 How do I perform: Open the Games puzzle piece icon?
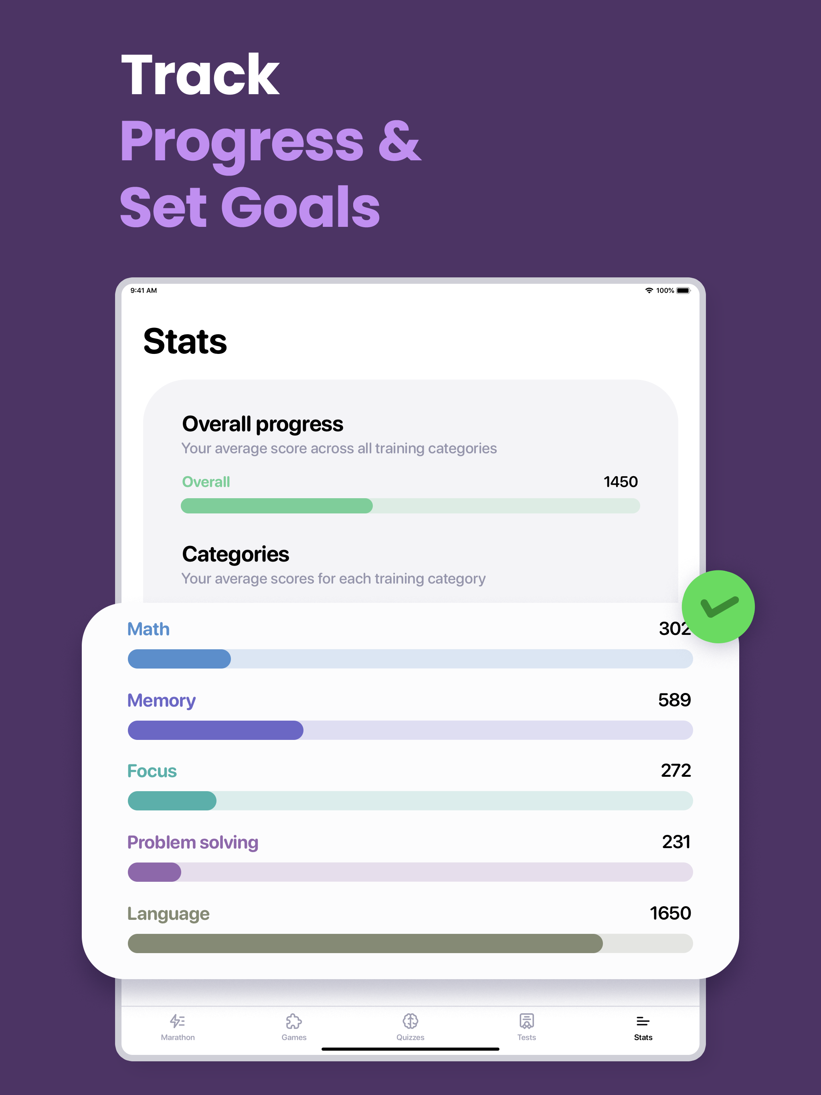[x=294, y=1021]
